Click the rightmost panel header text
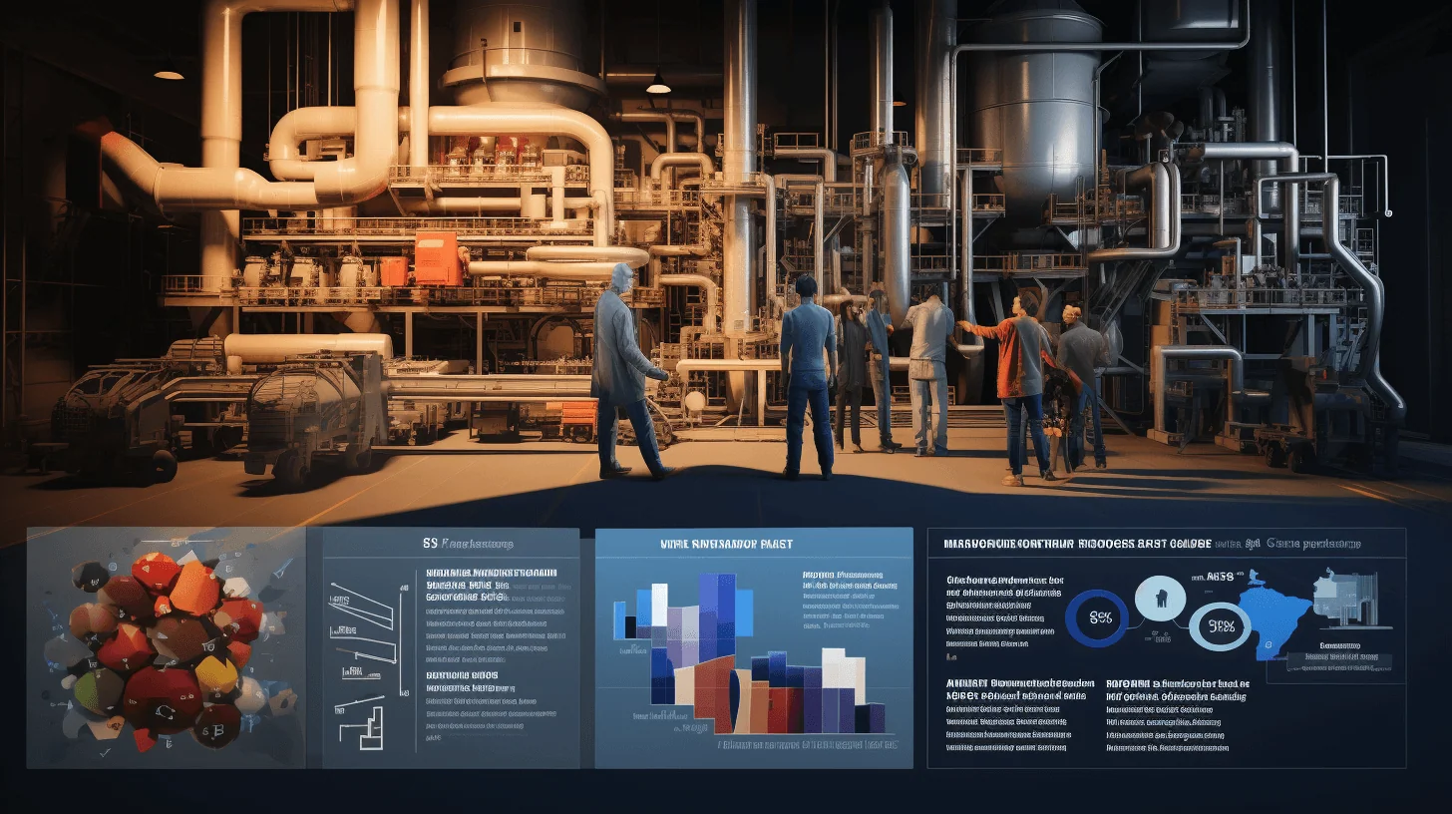Image resolution: width=1452 pixels, height=814 pixels. [x=1150, y=544]
